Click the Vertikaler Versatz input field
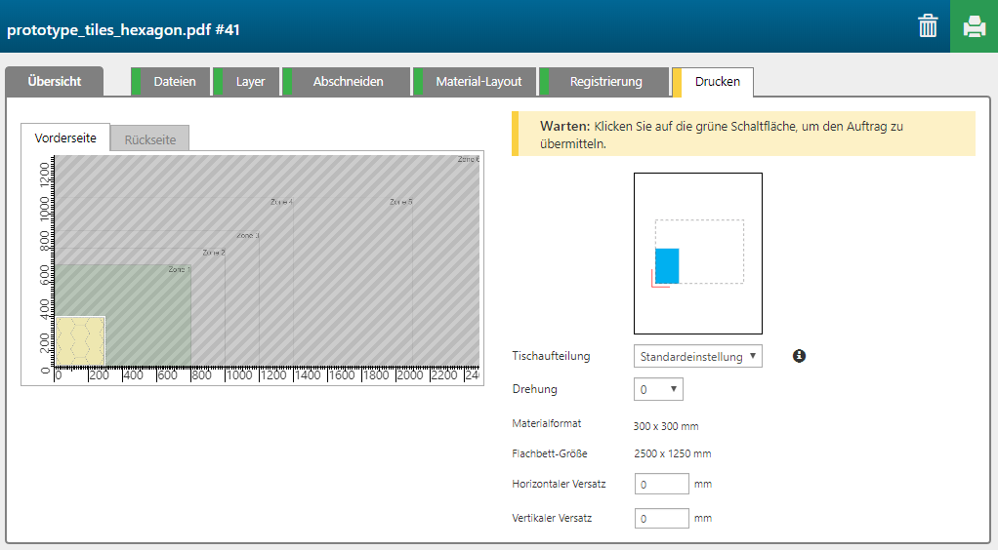This screenshot has width=998, height=550. click(662, 519)
